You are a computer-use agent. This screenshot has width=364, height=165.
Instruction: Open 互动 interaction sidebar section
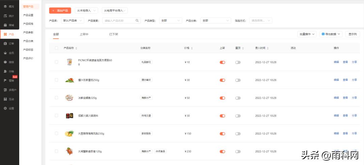(9, 99)
